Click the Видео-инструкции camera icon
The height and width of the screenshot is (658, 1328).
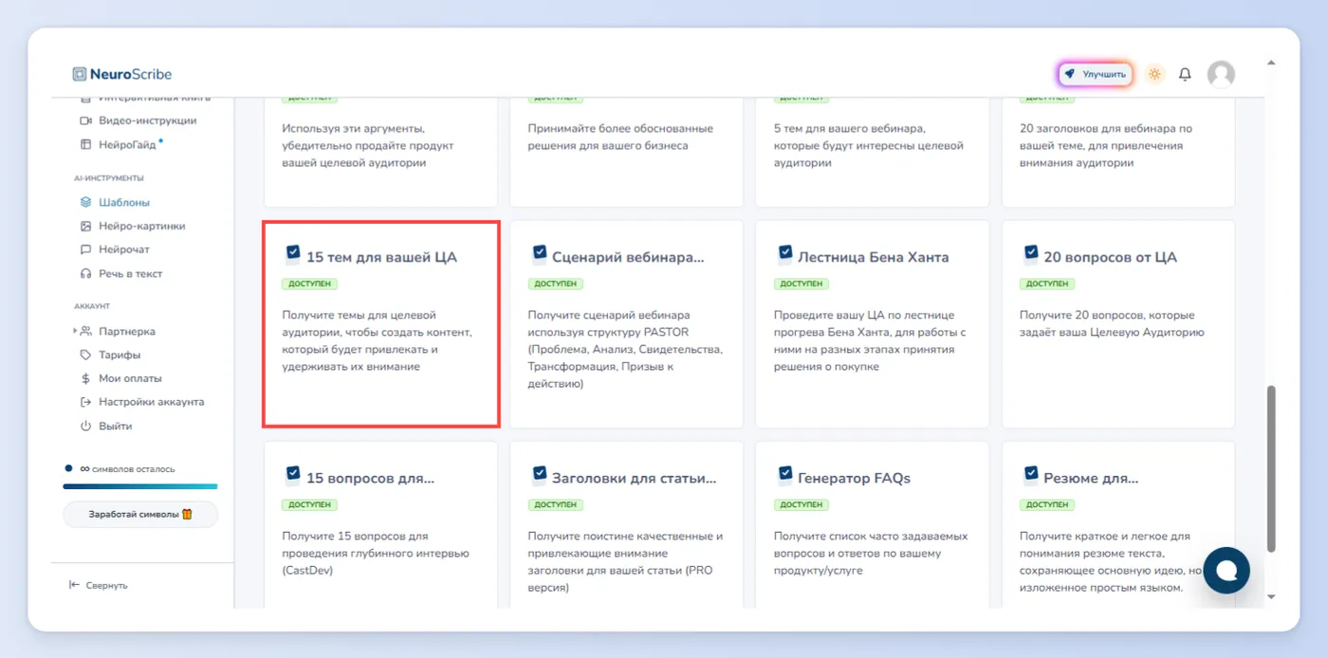(x=85, y=120)
